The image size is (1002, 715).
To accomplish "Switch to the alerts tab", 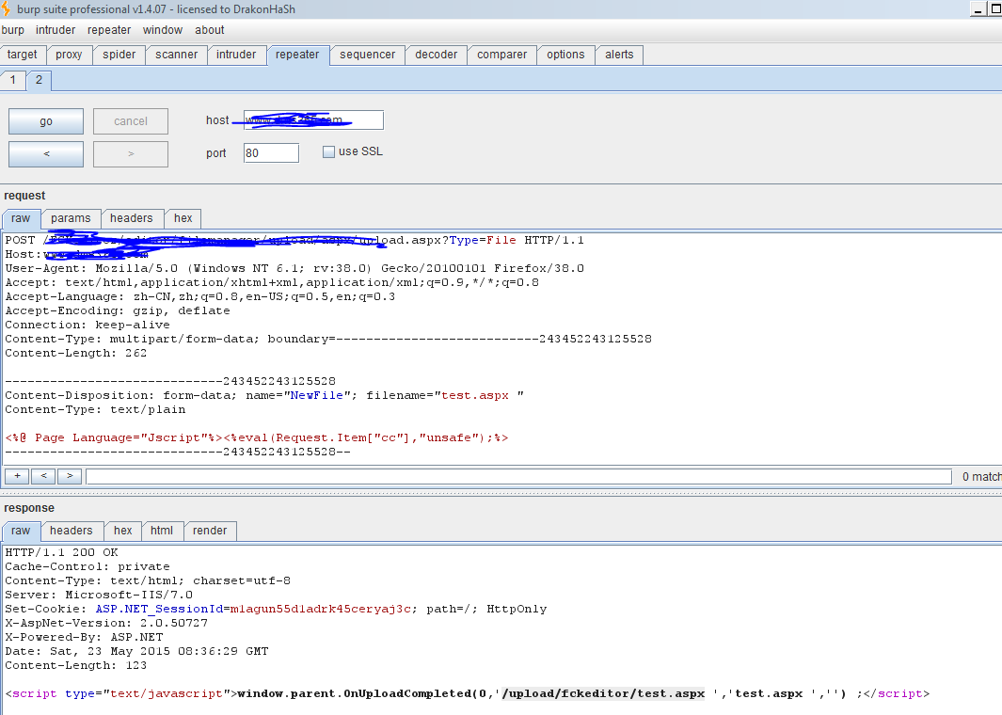I will coord(619,55).
